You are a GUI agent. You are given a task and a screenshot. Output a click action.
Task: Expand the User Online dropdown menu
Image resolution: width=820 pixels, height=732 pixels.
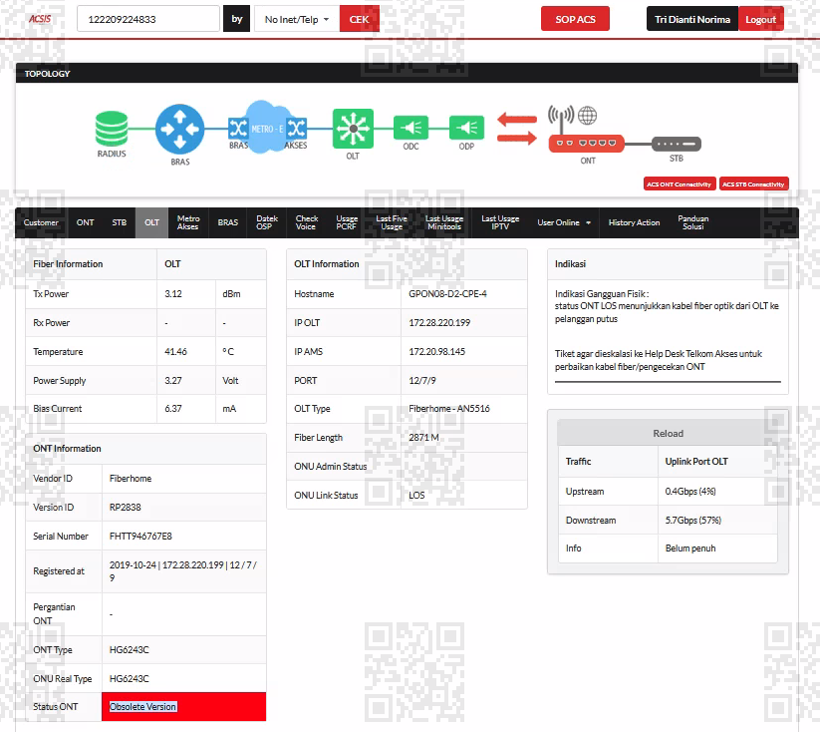click(564, 222)
